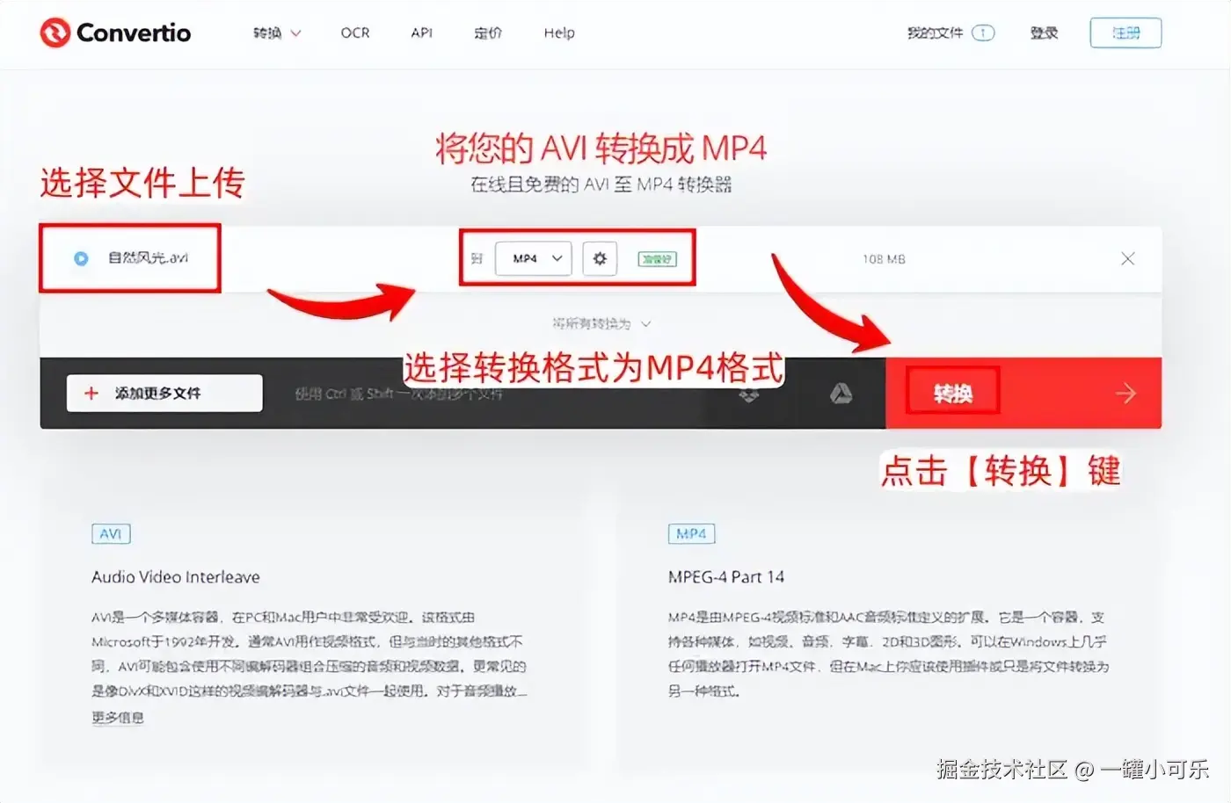Open the OCR page
Image resolution: width=1231 pixels, height=803 pixels.
point(355,33)
